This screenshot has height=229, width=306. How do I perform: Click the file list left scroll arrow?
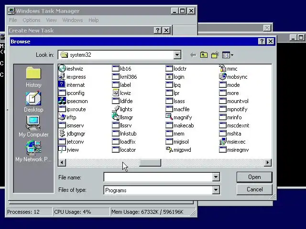click(62, 162)
